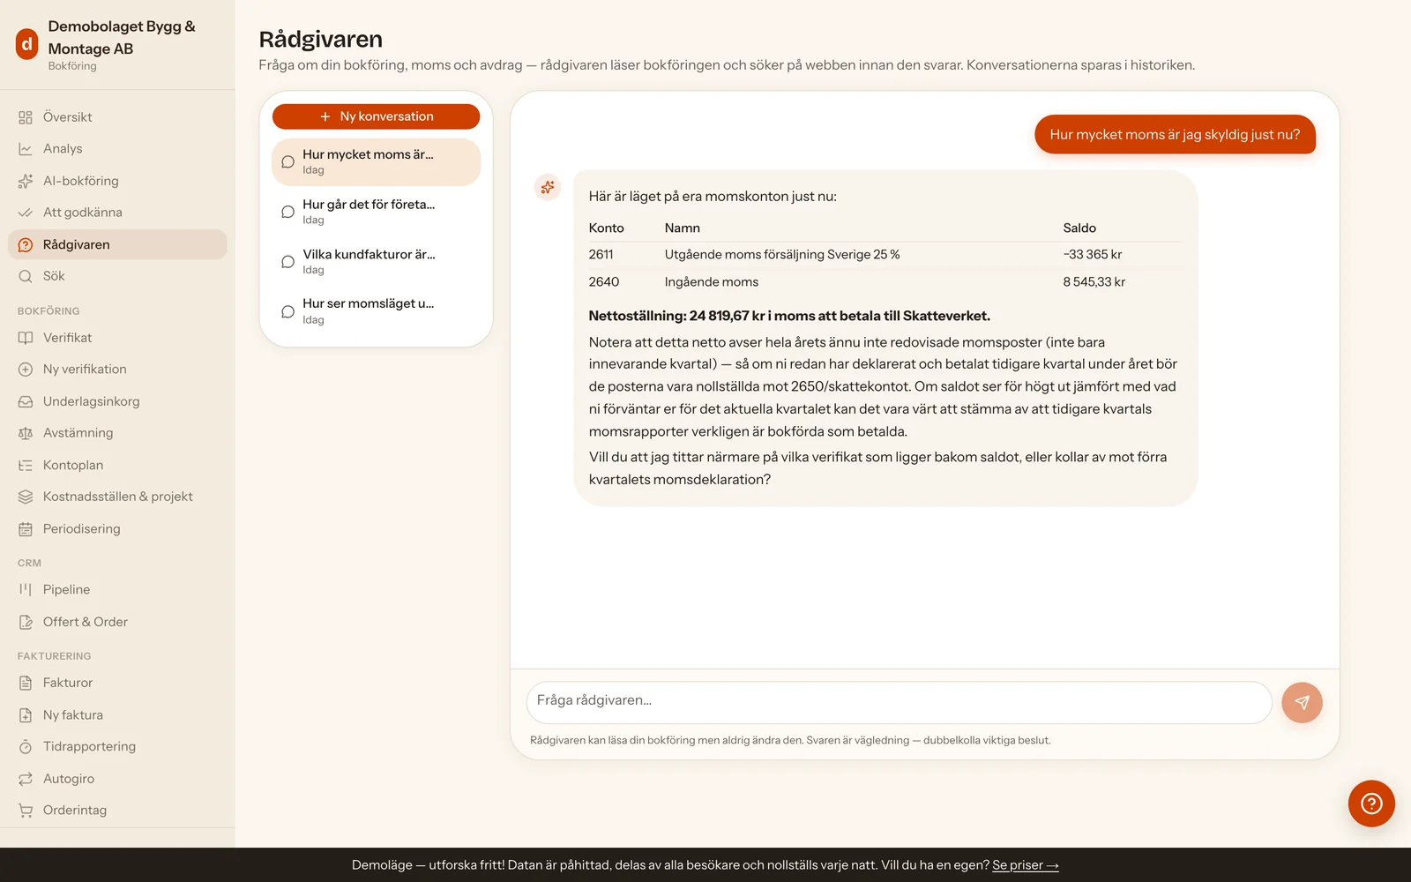Click the table row for konto 2611
This screenshot has height=882, width=1411.
pos(885,255)
